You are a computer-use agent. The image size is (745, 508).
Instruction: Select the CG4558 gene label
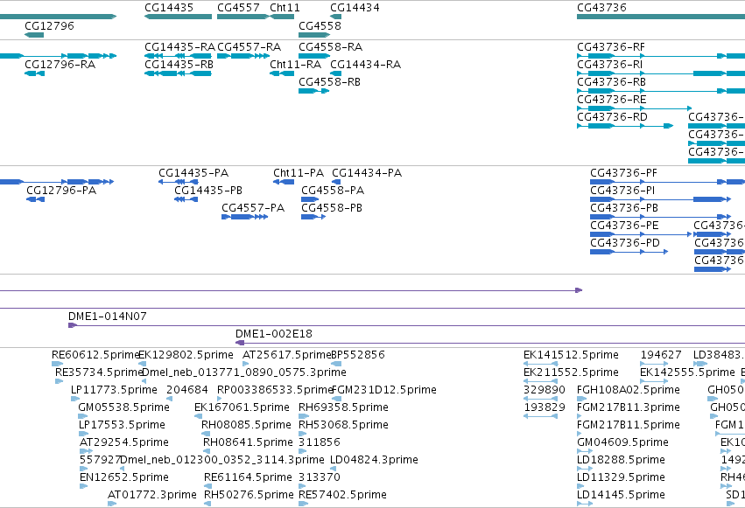(x=320, y=25)
